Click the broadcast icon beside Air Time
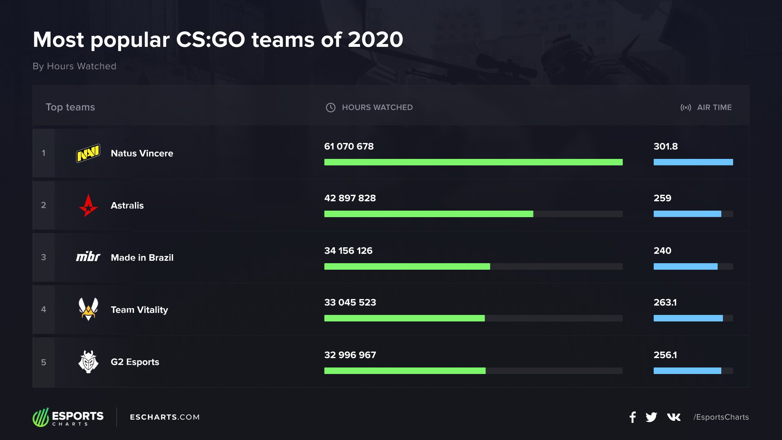This screenshot has height=440, width=782. 685,108
